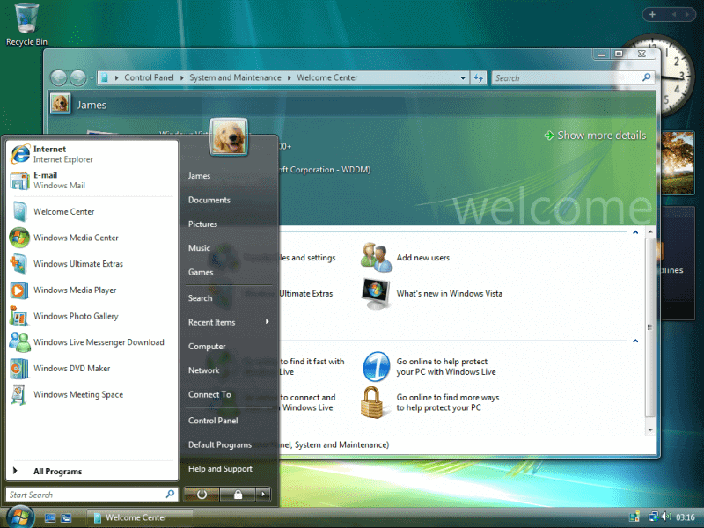
Task: Open Welcome Center in Start menu list
Action: coord(92,211)
